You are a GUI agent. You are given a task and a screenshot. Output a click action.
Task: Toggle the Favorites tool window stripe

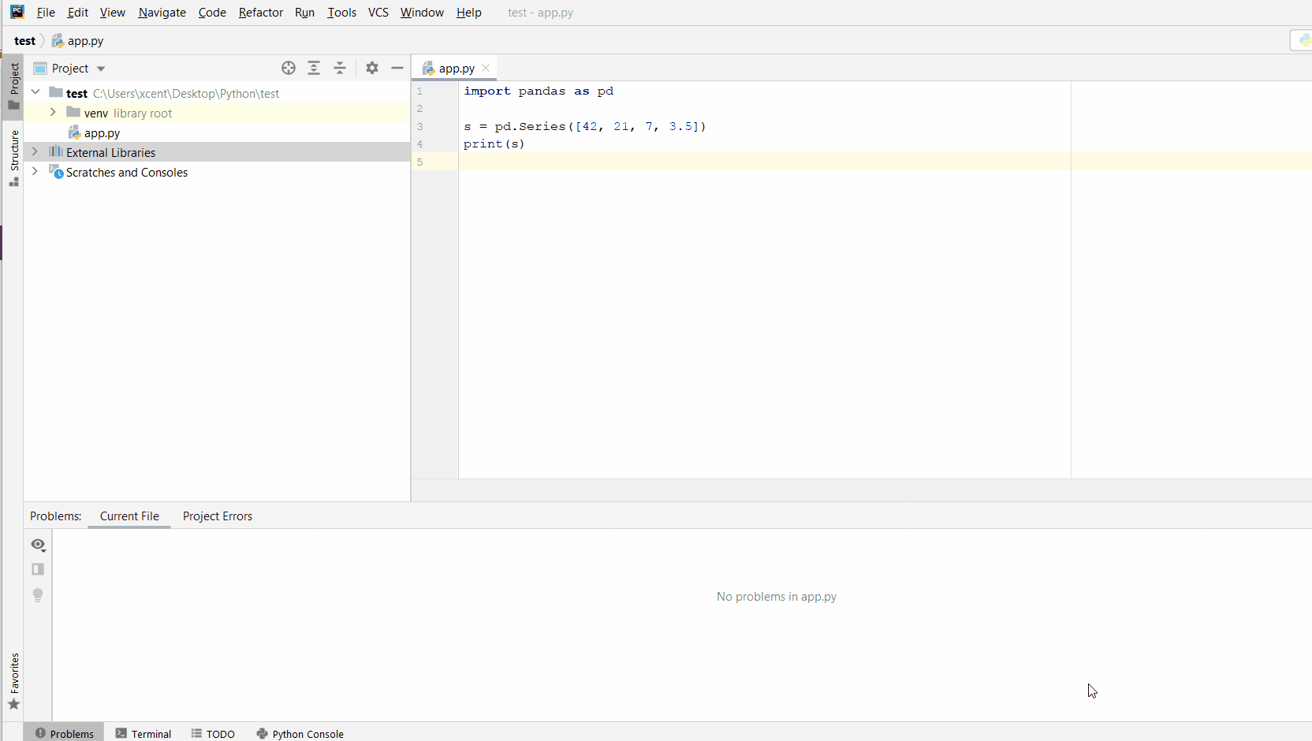(13, 680)
